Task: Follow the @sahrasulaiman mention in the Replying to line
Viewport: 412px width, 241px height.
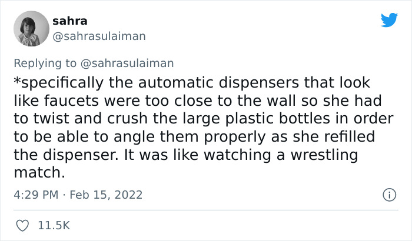Action: coord(127,63)
